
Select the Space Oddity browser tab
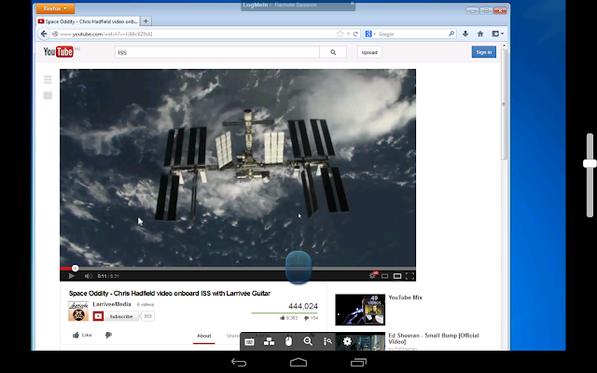(x=88, y=21)
